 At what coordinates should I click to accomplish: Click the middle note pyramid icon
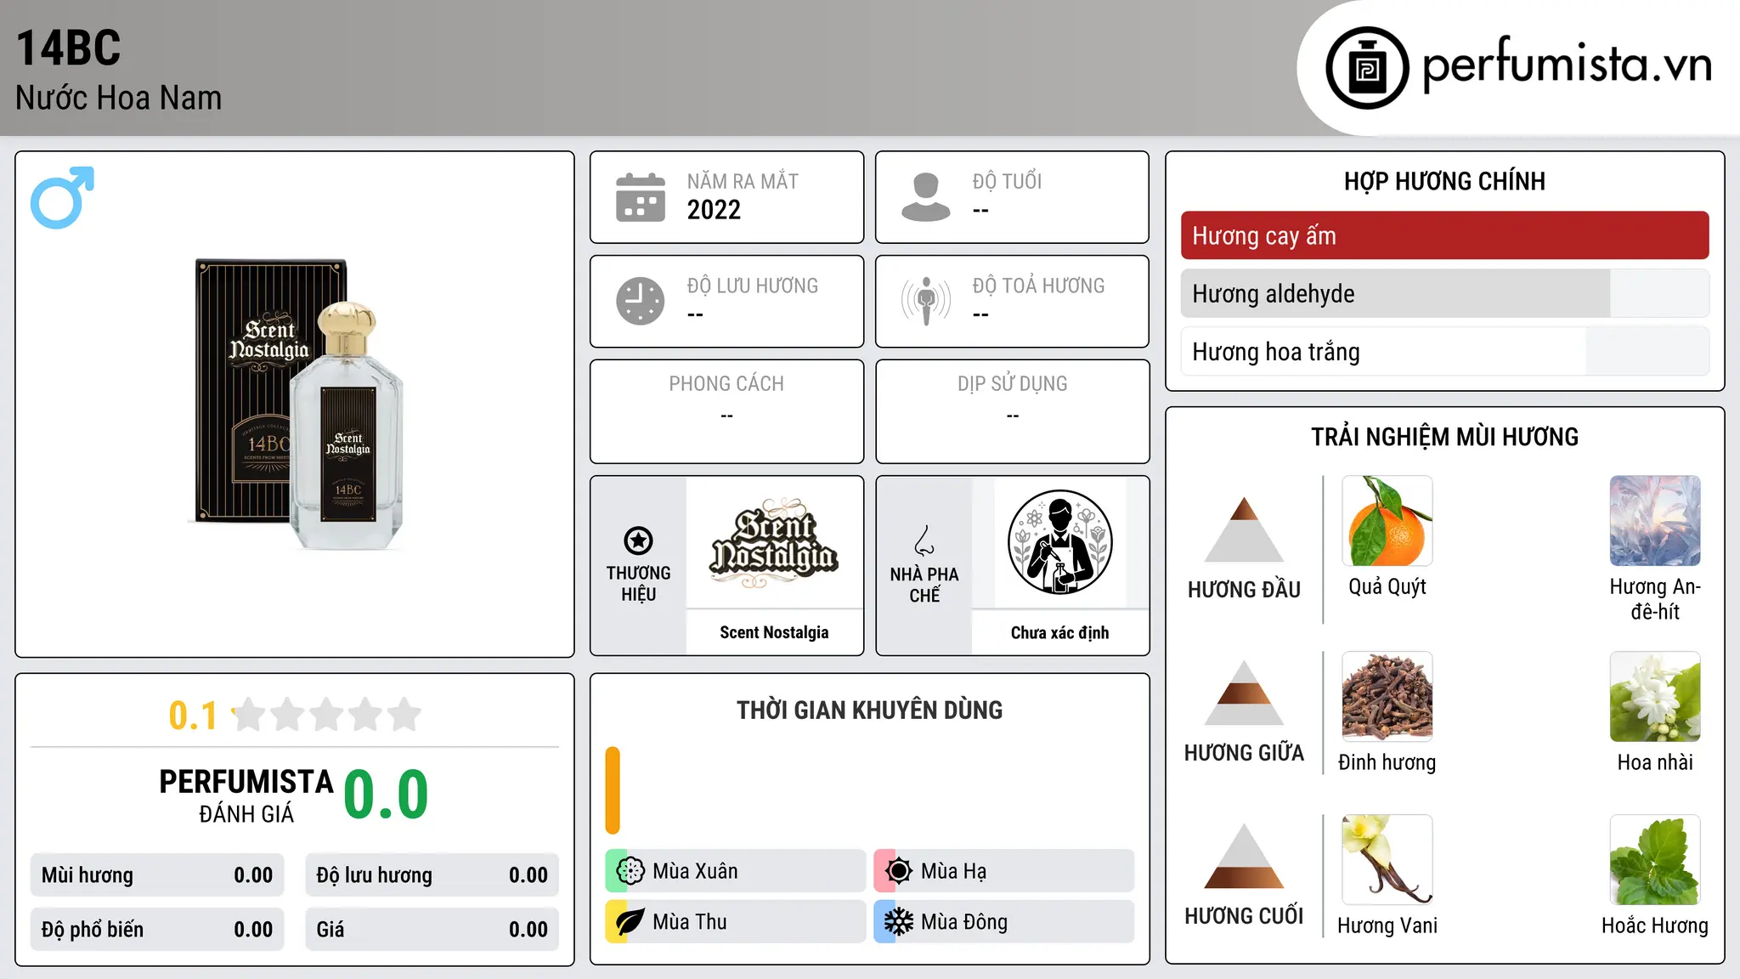pos(1244,693)
